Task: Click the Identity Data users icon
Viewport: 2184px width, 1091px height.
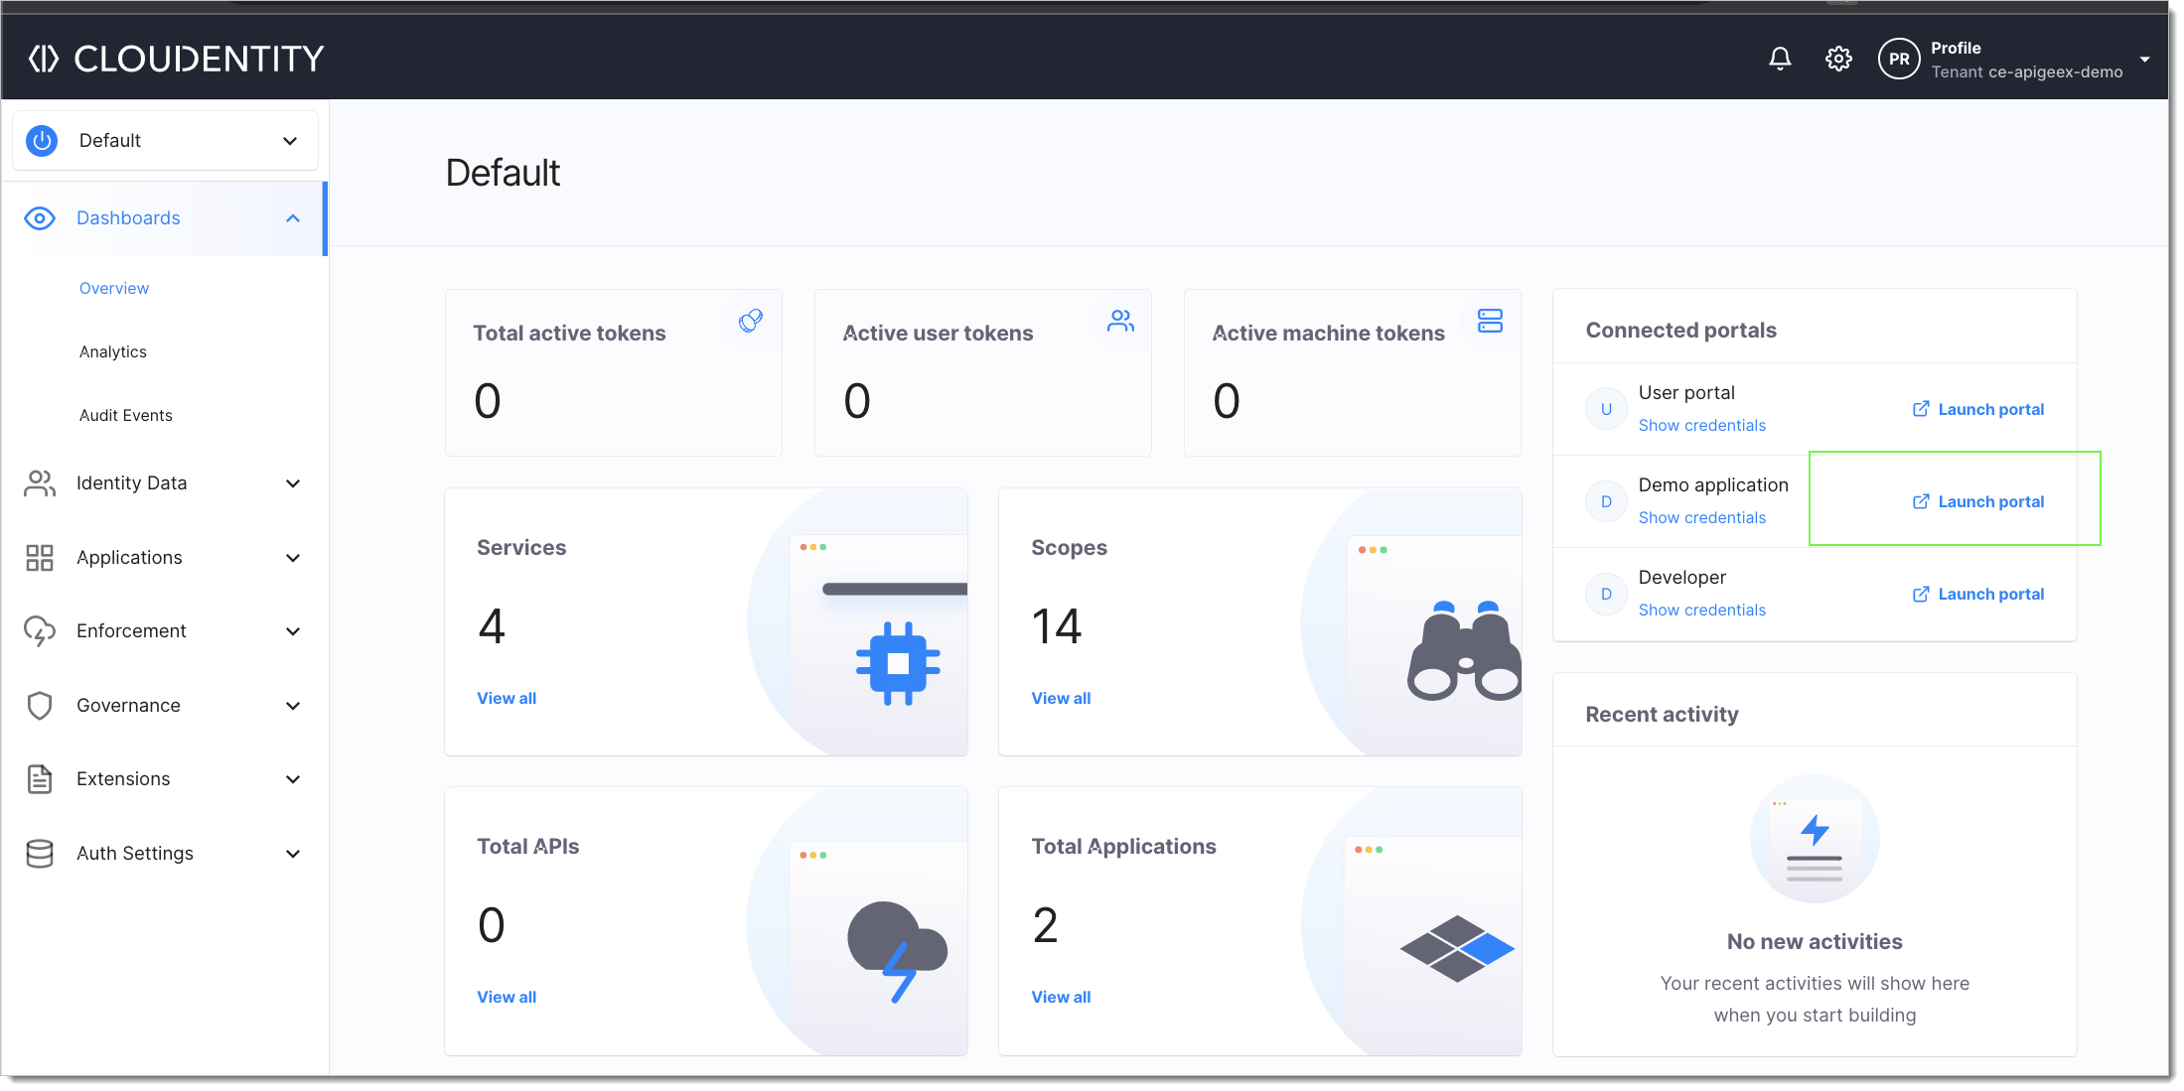Action: click(40, 483)
